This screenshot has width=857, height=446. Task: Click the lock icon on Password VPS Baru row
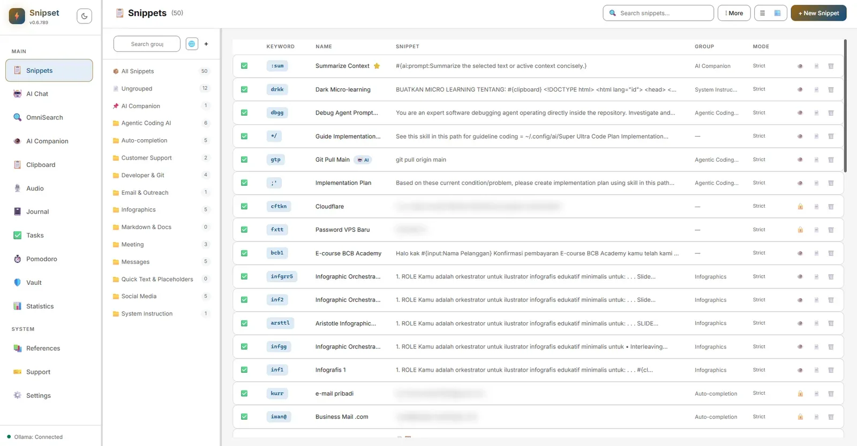800,230
